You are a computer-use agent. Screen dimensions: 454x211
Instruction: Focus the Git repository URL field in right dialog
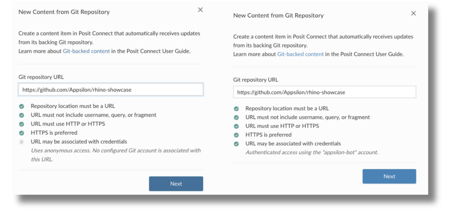click(324, 92)
